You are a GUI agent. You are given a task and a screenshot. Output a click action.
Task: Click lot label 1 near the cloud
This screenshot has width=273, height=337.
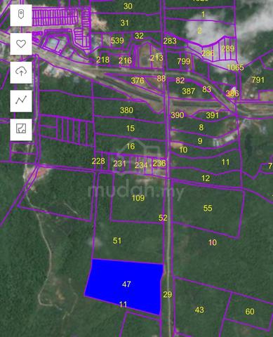click(203, 15)
